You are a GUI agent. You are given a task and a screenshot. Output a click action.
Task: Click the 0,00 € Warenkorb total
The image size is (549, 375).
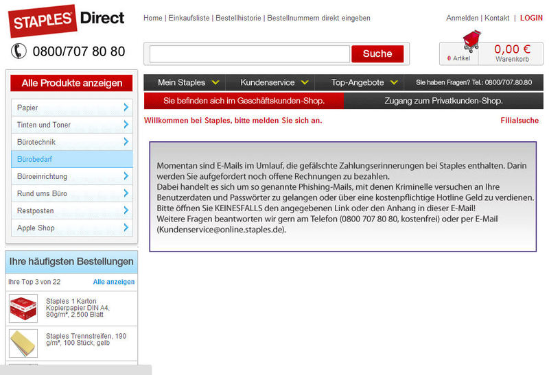point(512,53)
